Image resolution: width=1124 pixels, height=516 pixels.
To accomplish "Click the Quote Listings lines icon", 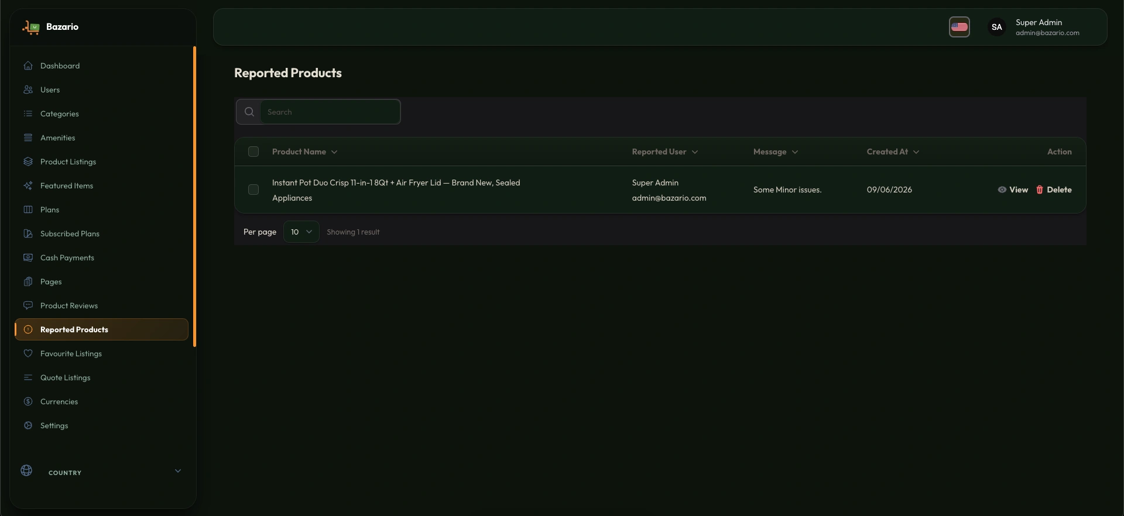I will point(28,377).
